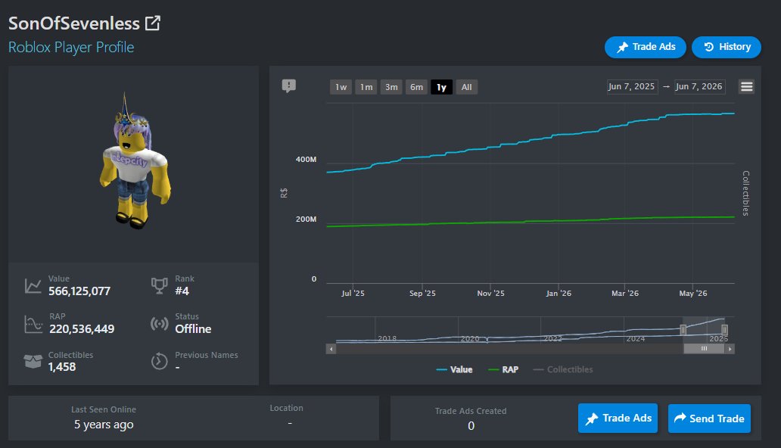781x448 pixels.
Task: Click the rank #4 text
Action: [x=182, y=291]
